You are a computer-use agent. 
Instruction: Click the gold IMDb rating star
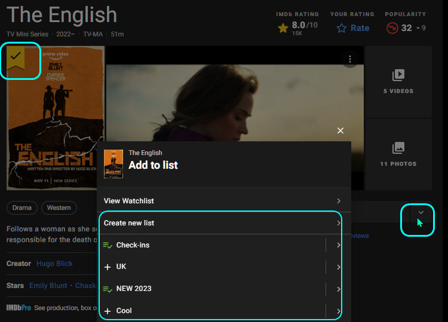pos(283,28)
